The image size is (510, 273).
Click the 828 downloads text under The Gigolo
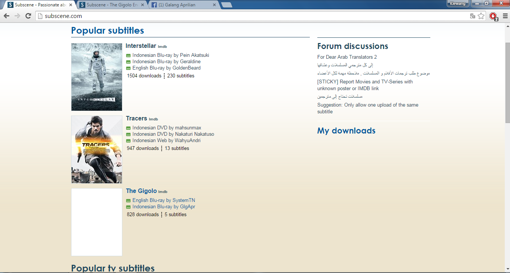143,214
